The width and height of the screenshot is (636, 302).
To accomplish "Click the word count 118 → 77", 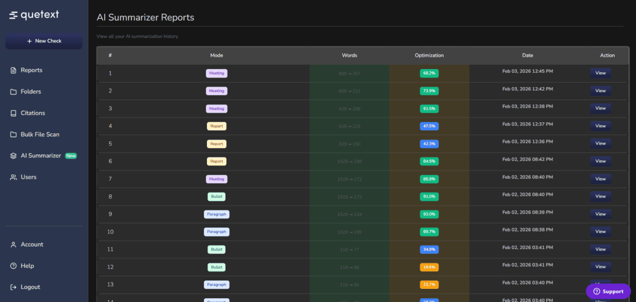I will (349, 250).
